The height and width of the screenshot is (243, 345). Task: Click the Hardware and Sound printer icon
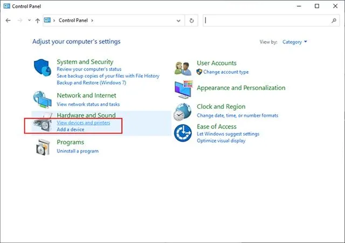click(43, 124)
